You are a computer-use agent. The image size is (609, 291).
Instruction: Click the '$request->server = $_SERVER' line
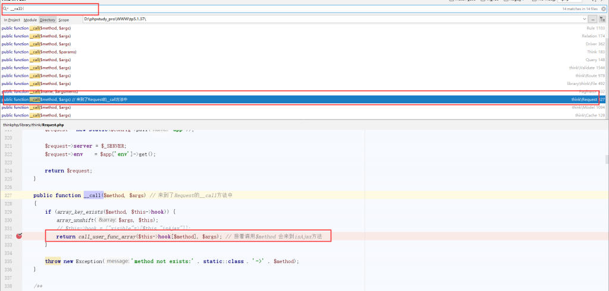(x=86, y=146)
